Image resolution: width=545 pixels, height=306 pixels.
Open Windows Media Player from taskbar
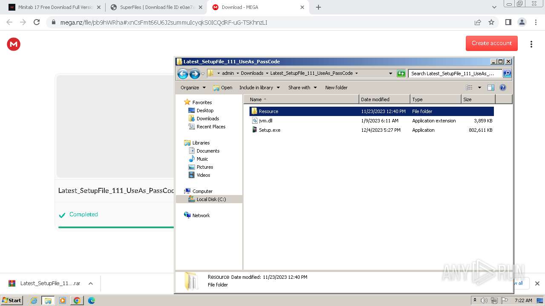coord(63,300)
